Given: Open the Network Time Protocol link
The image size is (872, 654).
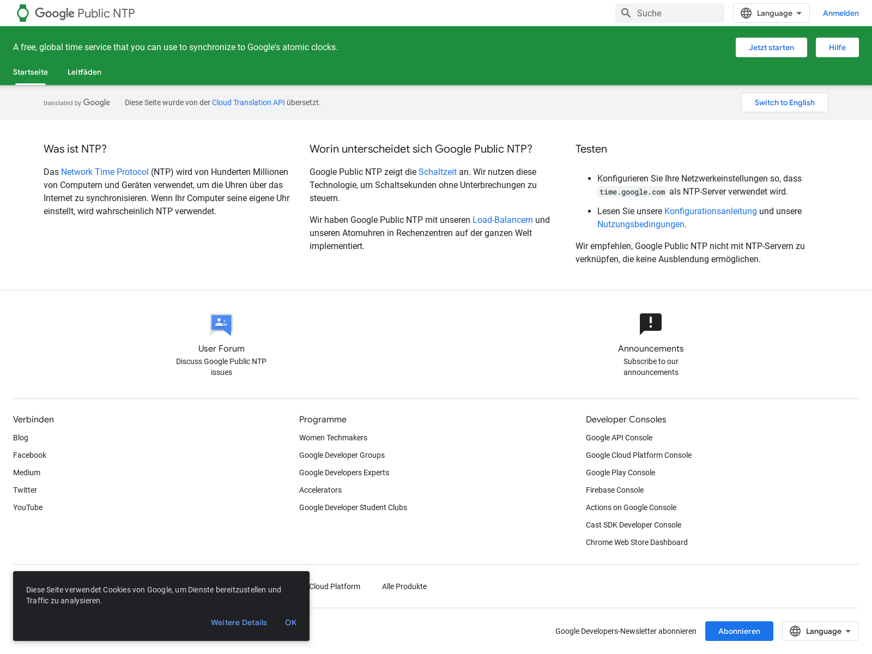Looking at the screenshot, I should (x=105, y=172).
